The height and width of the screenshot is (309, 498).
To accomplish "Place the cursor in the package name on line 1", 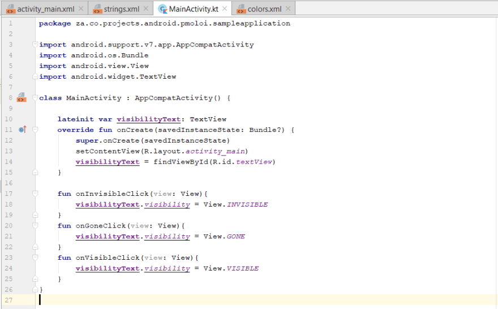I will point(183,23).
